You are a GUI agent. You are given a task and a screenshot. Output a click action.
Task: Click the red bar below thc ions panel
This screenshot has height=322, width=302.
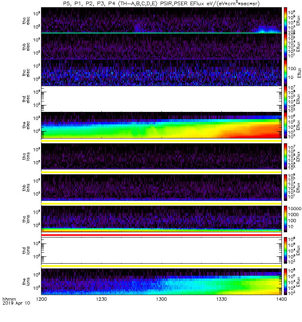point(161,235)
